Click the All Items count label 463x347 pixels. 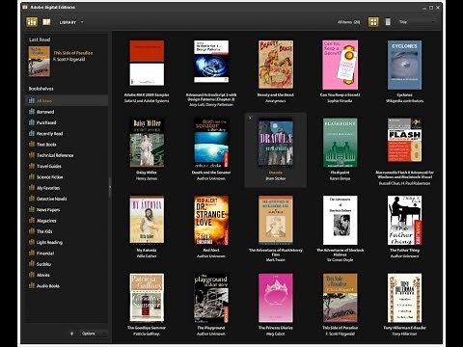[349, 22]
